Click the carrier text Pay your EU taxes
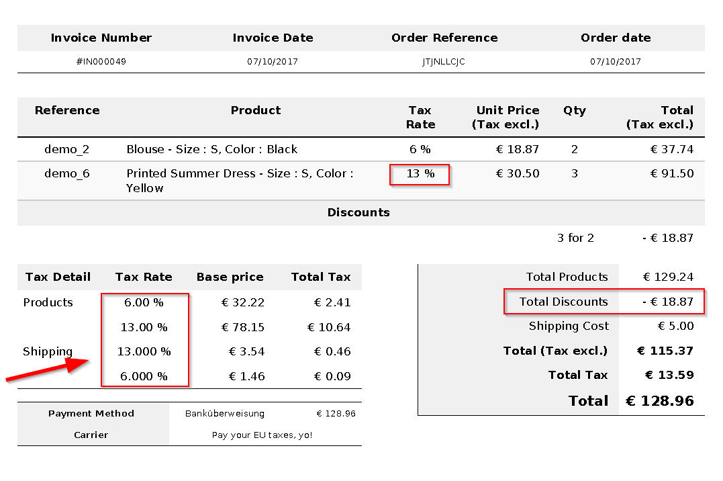This screenshot has width=723, height=481. pyautogui.click(x=262, y=435)
